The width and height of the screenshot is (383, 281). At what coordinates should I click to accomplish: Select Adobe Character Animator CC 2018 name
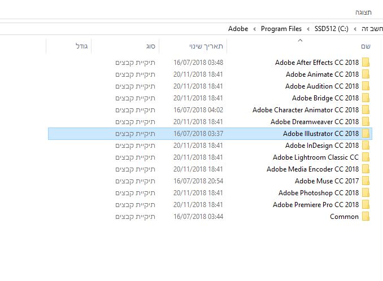click(306, 110)
